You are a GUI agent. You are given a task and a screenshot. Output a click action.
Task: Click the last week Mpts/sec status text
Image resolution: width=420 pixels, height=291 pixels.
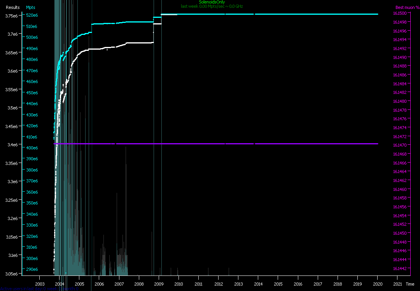click(212, 7)
